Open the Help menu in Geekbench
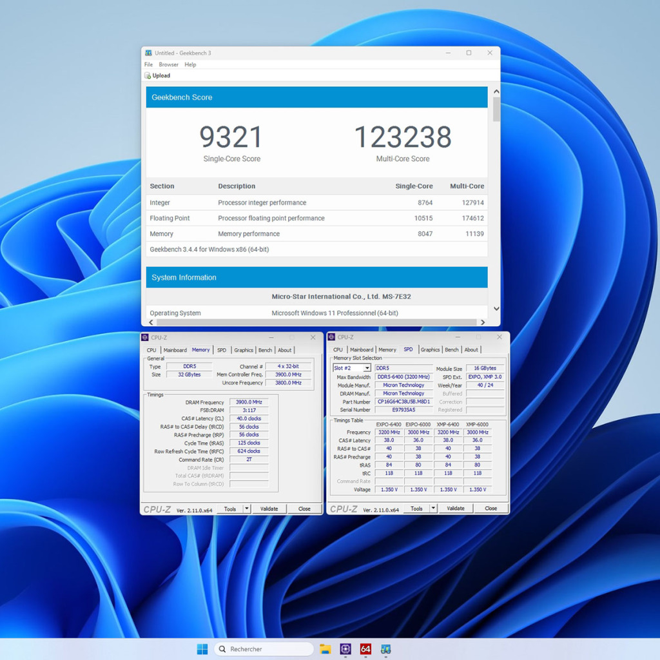 coord(190,64)
